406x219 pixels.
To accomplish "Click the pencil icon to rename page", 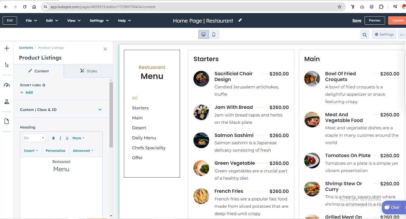I will 240,20.
